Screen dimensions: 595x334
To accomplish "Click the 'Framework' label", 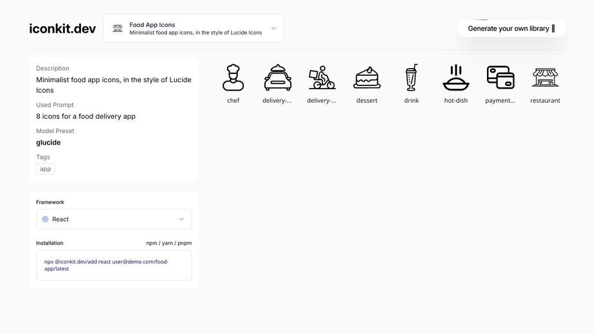I will tap(50, 202).
